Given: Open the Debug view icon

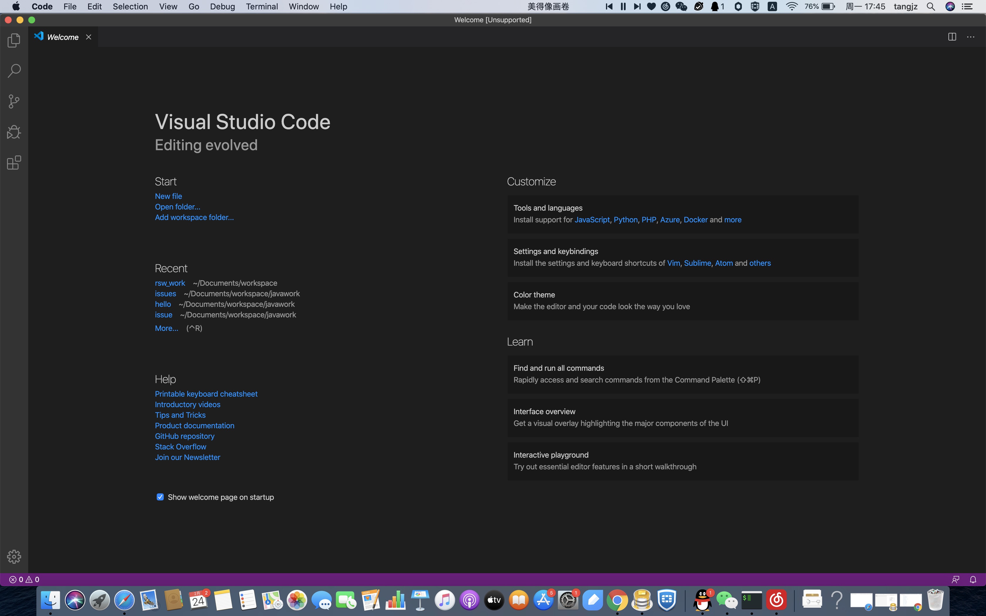Looking at the screenshot, I should click(14, 132).
